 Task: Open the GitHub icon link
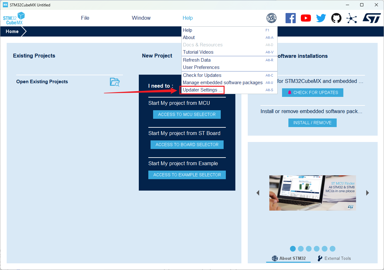(336, 18)
